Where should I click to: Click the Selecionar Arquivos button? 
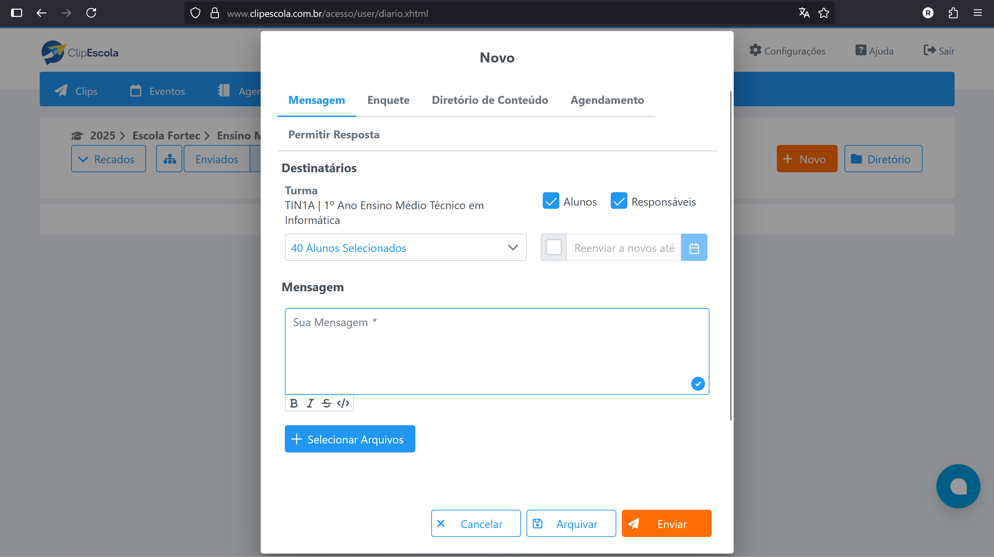coord(350,439)
